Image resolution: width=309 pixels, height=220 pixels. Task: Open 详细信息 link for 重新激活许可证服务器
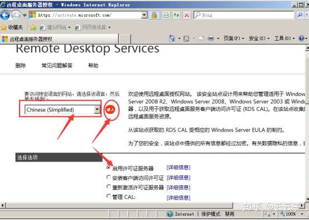click(x=178, y=187)
